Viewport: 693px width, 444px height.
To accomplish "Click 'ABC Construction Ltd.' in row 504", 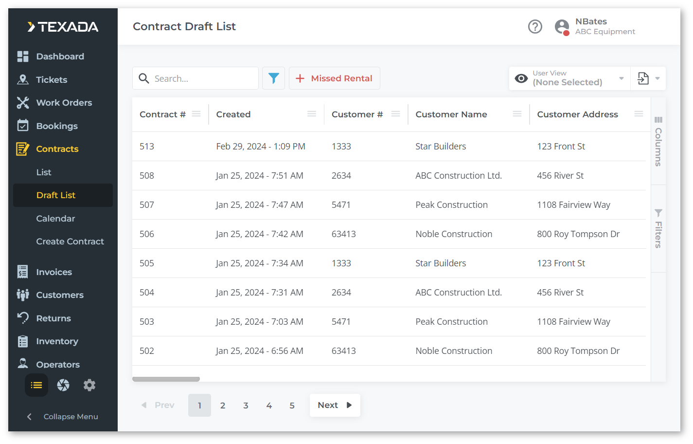I will 459,292.
